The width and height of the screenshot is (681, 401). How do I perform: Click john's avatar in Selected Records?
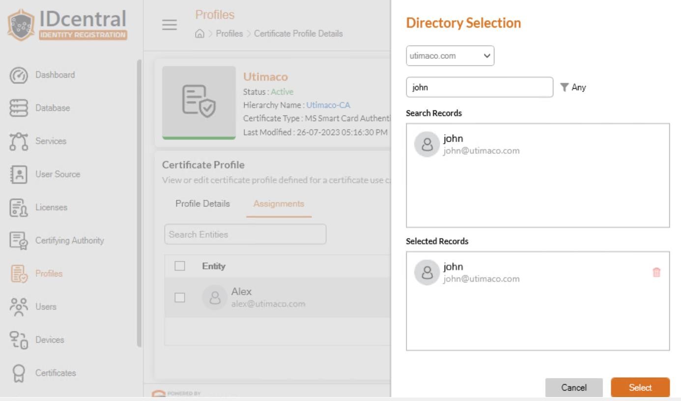426,272
